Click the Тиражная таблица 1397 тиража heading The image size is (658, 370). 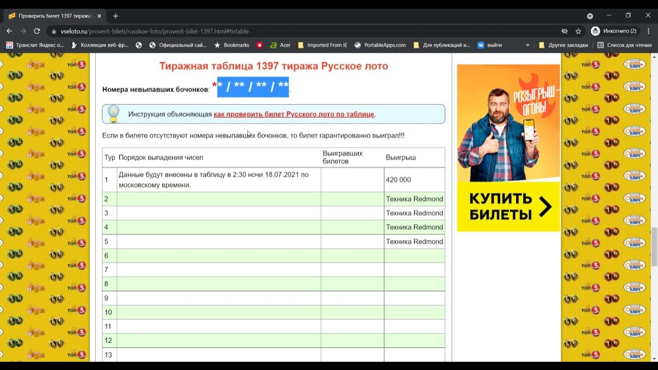273,66
